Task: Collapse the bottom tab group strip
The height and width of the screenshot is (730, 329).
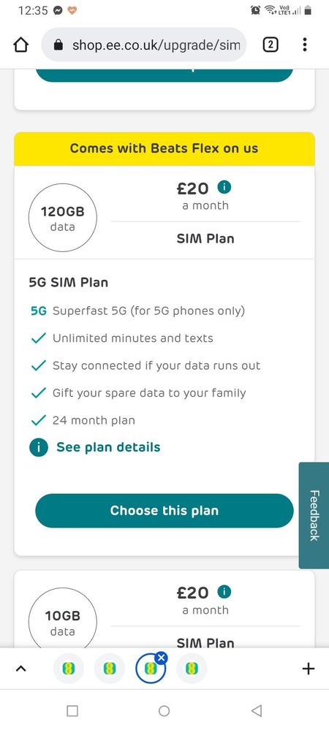Action: [20, 669]
